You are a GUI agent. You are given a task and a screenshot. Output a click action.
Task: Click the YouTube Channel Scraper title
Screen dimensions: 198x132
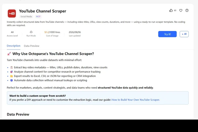(x=43, y=11)
